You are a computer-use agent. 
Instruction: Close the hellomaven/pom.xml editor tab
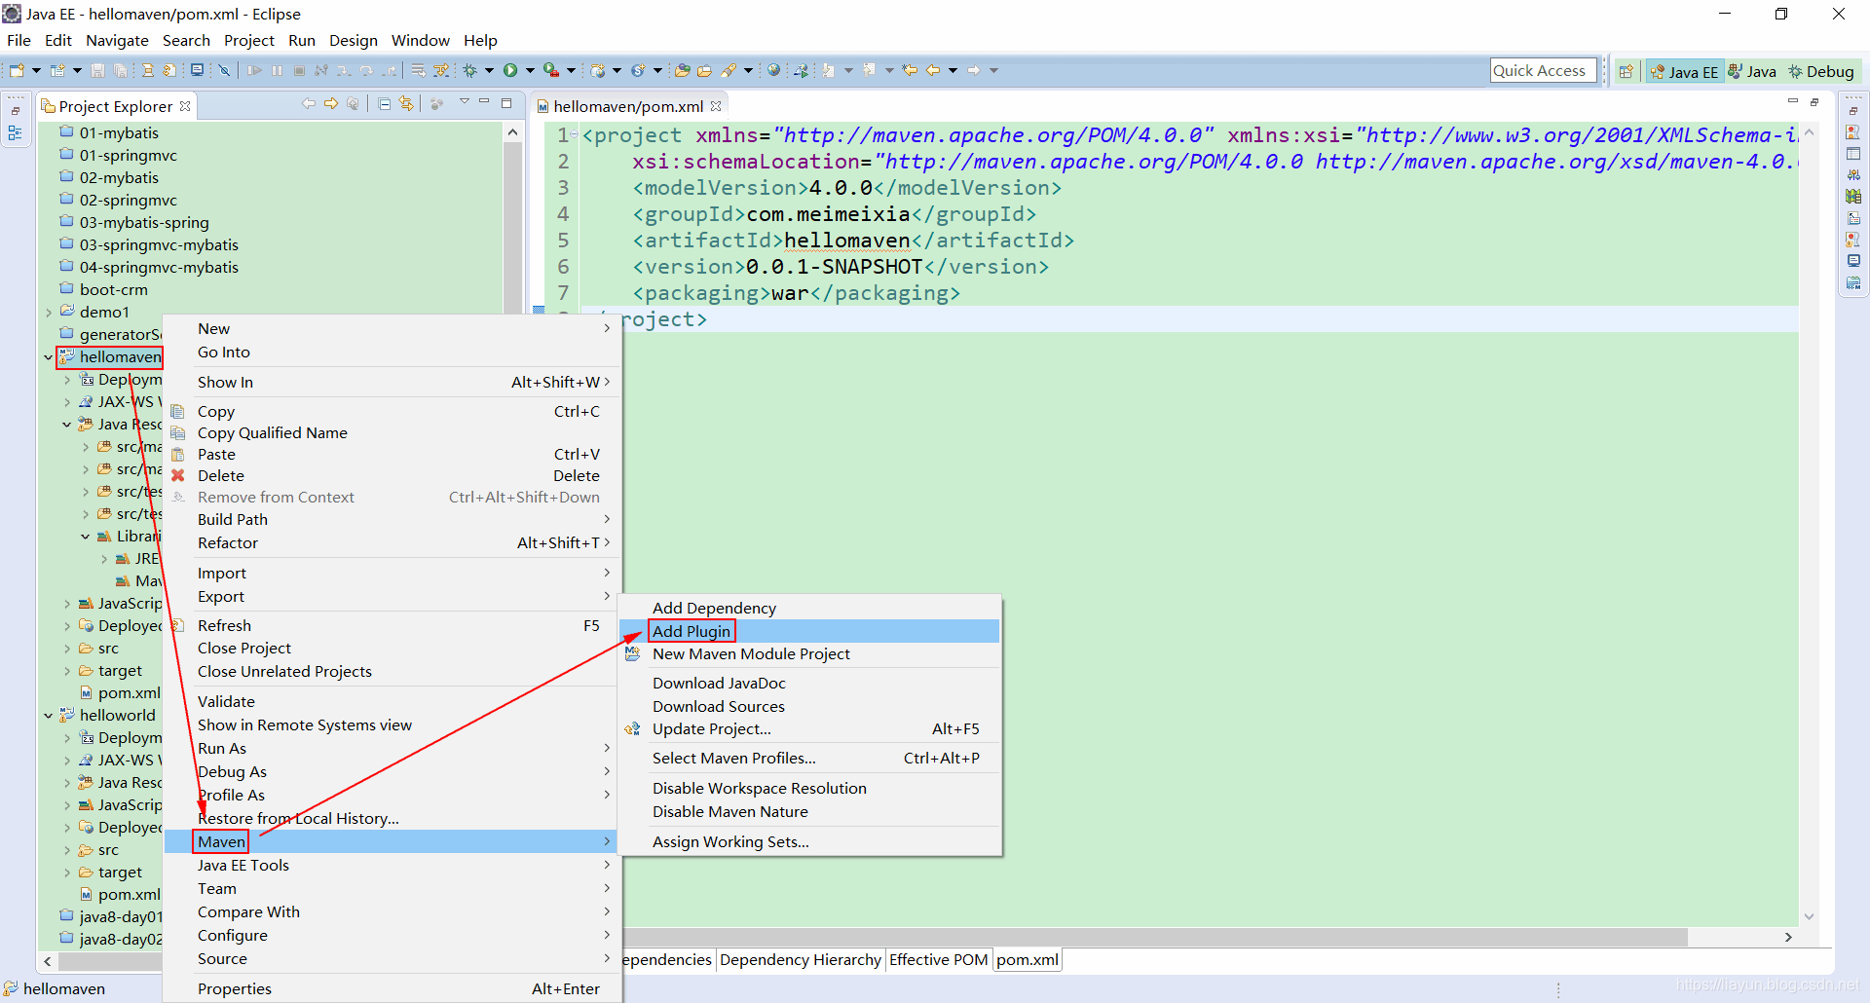pyautogui.click(x=716, y=106)
